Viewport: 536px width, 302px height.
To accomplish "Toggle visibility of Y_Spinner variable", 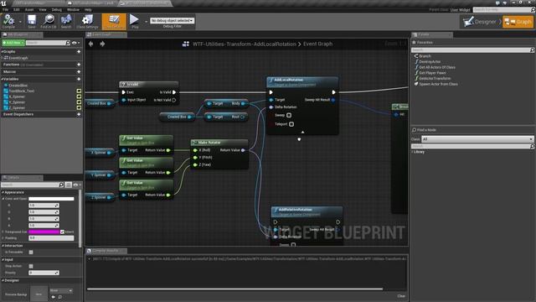I will 79,102.
